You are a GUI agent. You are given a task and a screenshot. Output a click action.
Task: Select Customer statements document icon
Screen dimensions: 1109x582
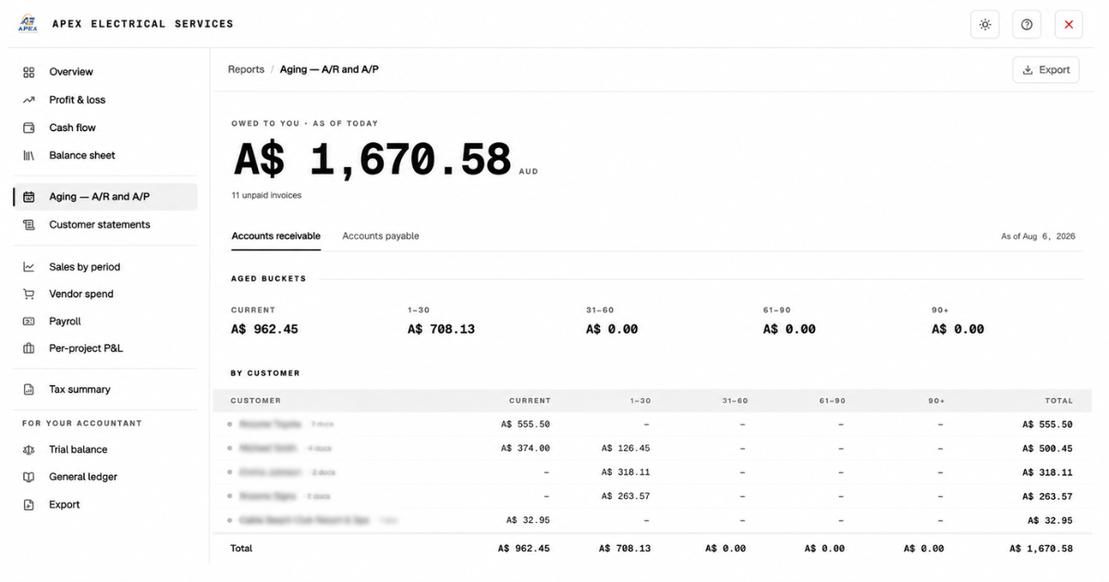(29, 224)
